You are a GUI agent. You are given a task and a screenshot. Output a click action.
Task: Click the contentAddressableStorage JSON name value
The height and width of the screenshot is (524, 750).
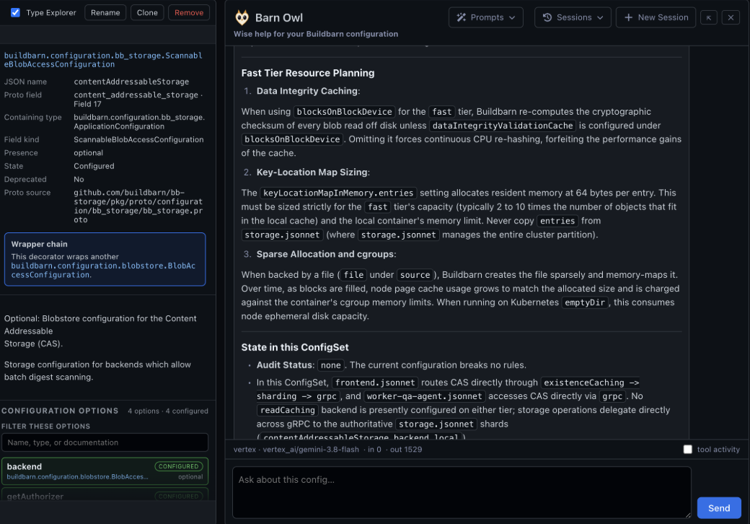coord(131,82)
